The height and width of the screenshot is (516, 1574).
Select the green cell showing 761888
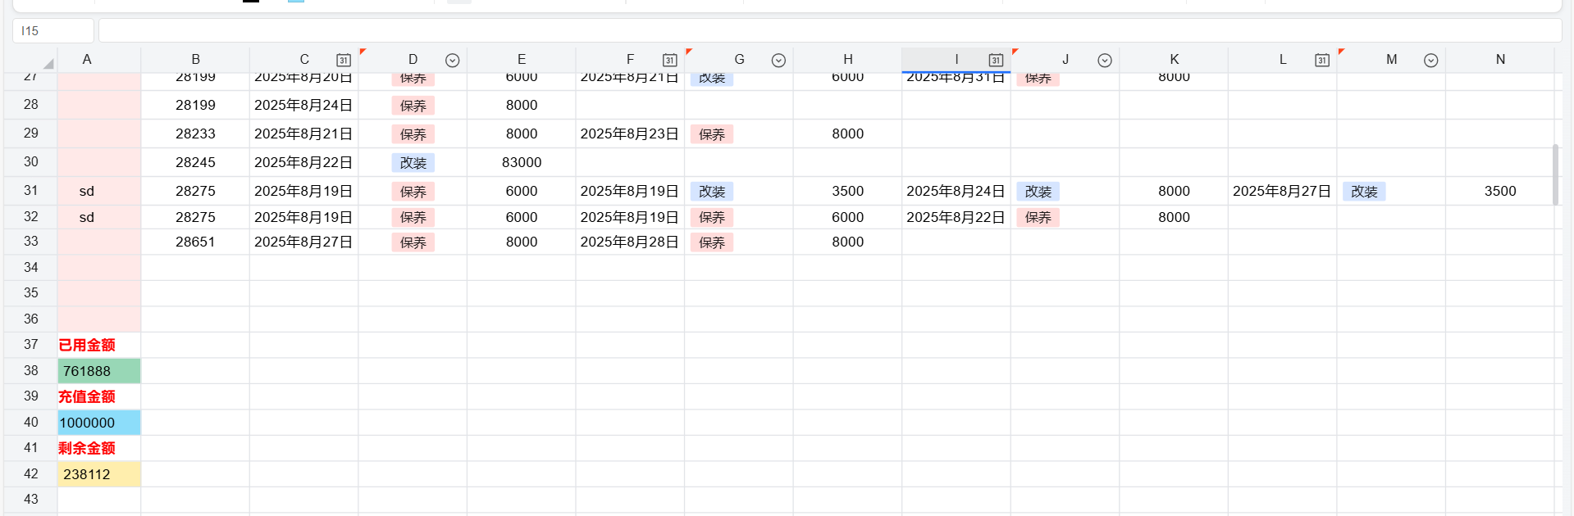coord(98,371)
